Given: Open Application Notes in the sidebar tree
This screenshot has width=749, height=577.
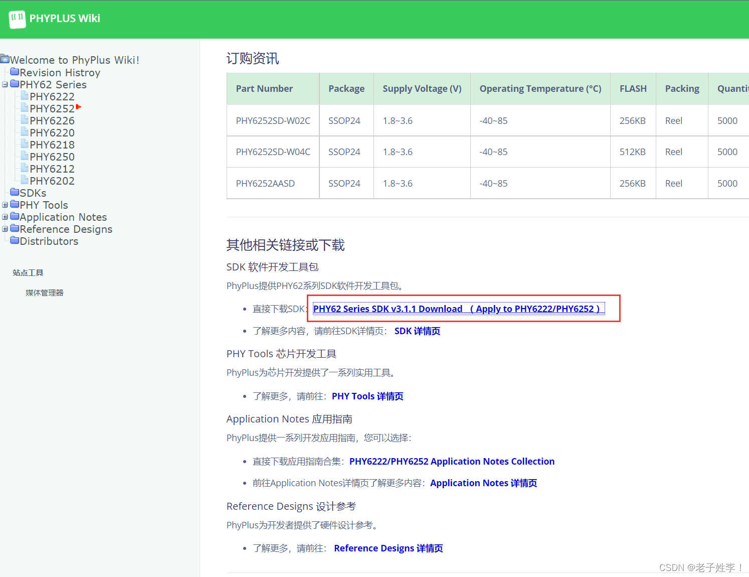Looking at the screenshot, I should 63,217.
